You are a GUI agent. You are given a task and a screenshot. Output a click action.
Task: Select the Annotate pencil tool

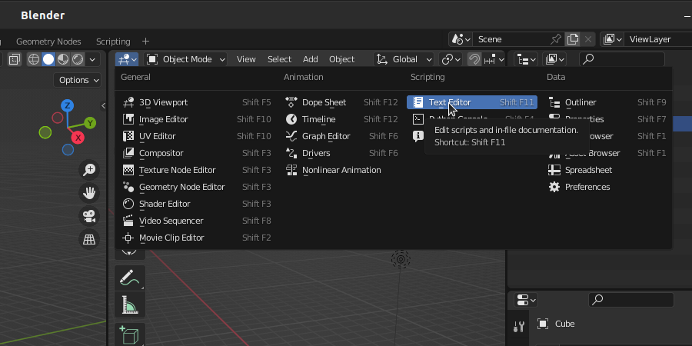[x=129, y=278]
